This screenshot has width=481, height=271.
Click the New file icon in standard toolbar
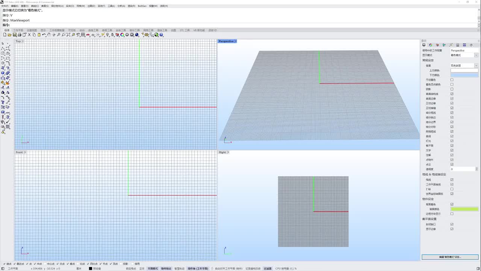[x=5, y=35]
